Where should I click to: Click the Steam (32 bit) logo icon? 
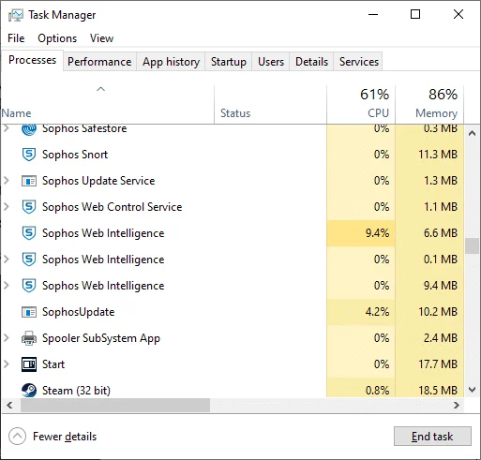[x=29, y=390]
